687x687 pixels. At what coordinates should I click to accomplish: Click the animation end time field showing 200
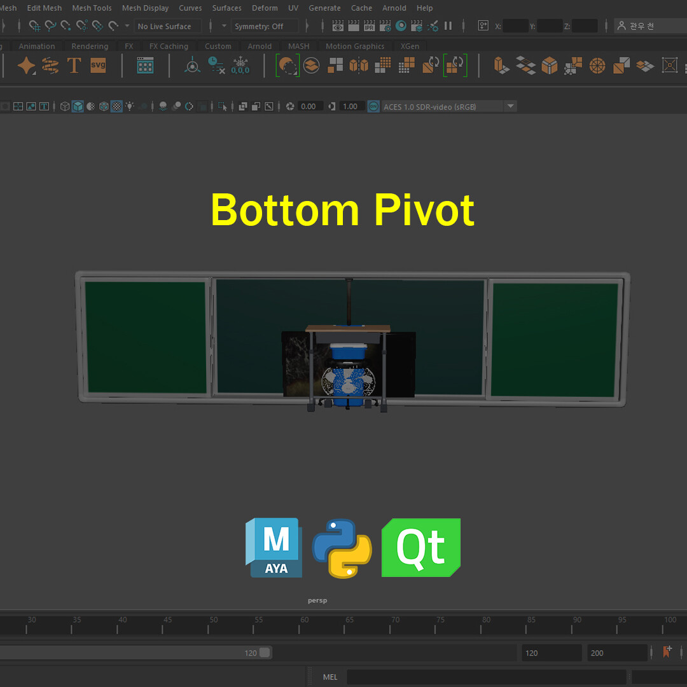[617, 652]
